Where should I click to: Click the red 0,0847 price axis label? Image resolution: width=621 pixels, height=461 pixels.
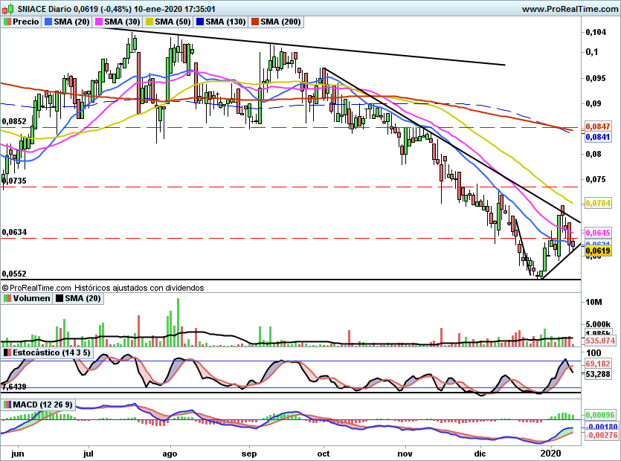[599, 127]
